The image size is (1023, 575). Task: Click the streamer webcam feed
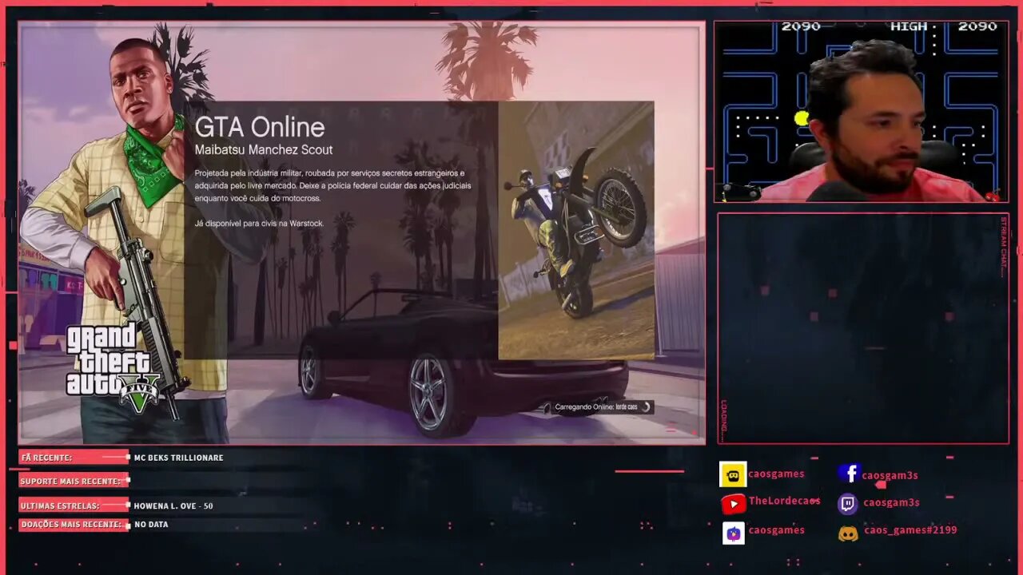coord(861,111)
